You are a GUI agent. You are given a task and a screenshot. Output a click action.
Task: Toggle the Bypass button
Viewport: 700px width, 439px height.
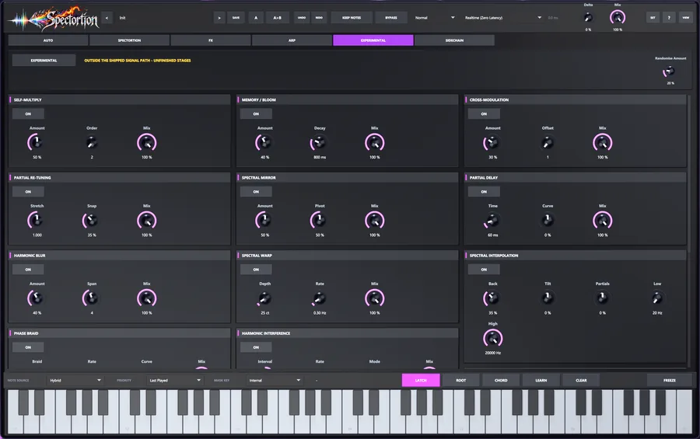391,18
